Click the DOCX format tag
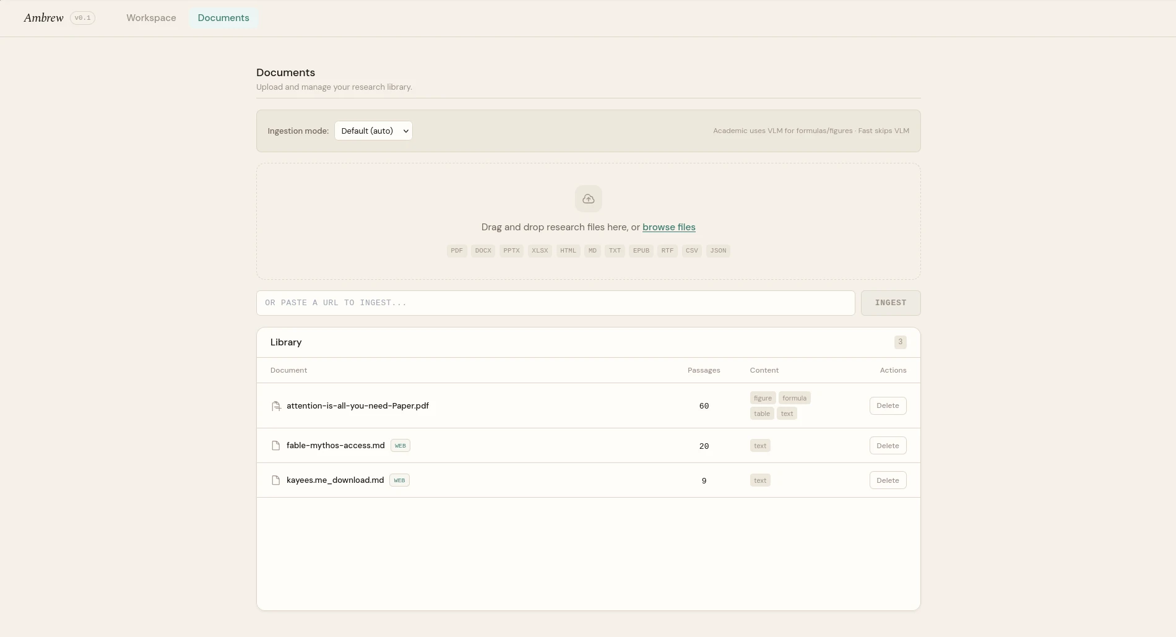This screenshot has height=637, width=1176. click(483, 251)
